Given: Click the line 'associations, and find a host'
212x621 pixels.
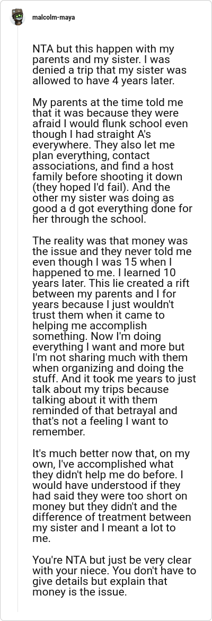Looking at the screenshot, I should 103,165.
